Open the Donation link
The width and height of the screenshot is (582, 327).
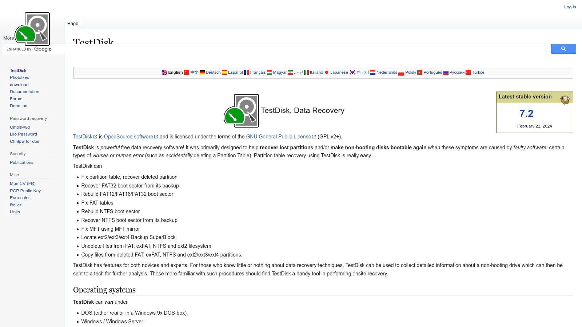click(x=19, y=106)
